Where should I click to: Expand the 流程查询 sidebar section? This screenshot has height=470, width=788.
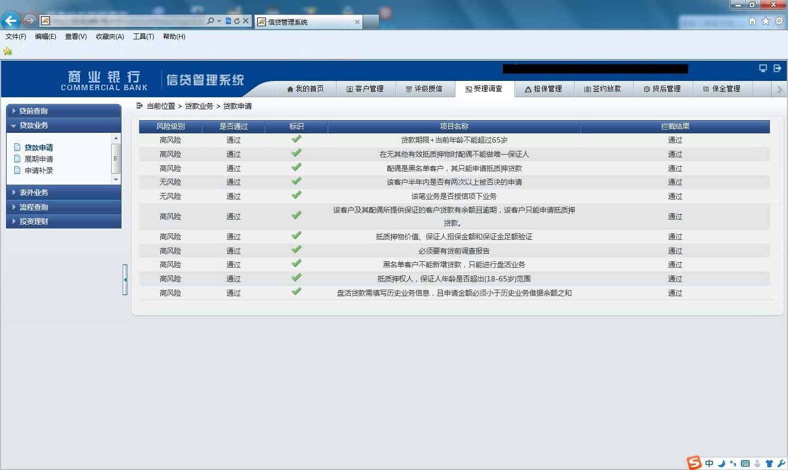63,207
